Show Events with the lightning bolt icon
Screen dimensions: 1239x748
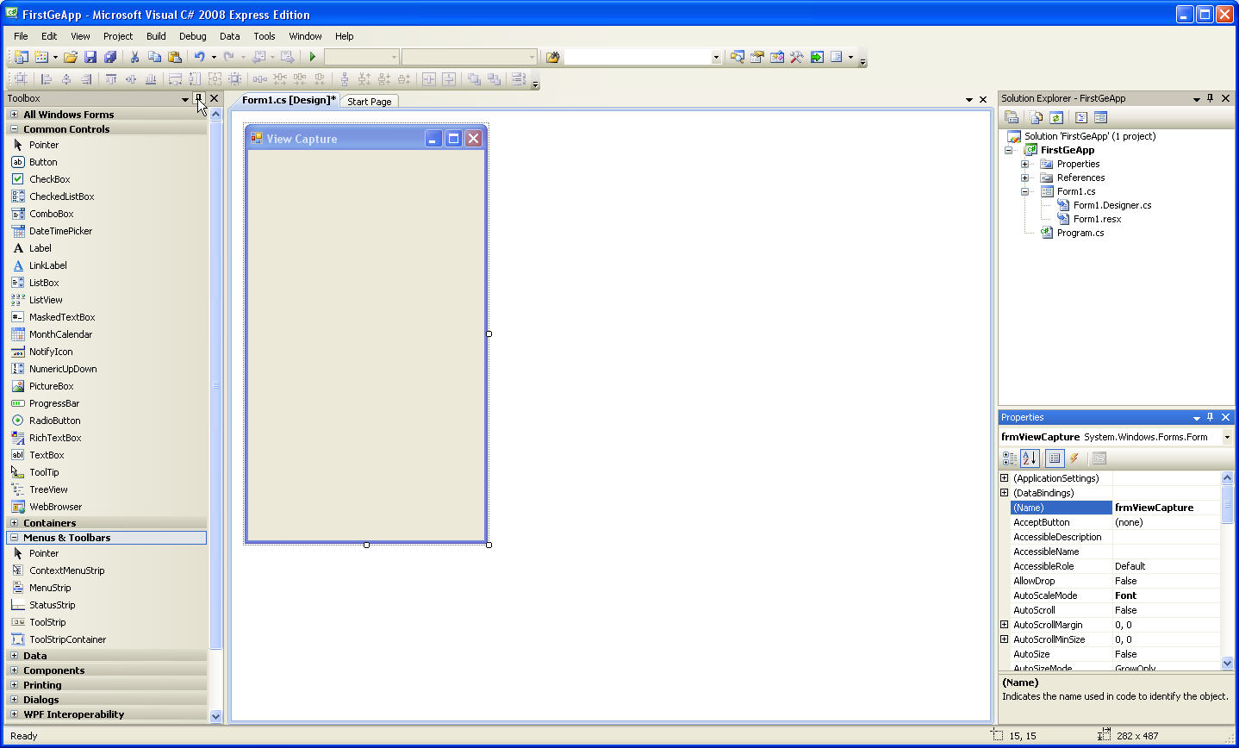1074,458
